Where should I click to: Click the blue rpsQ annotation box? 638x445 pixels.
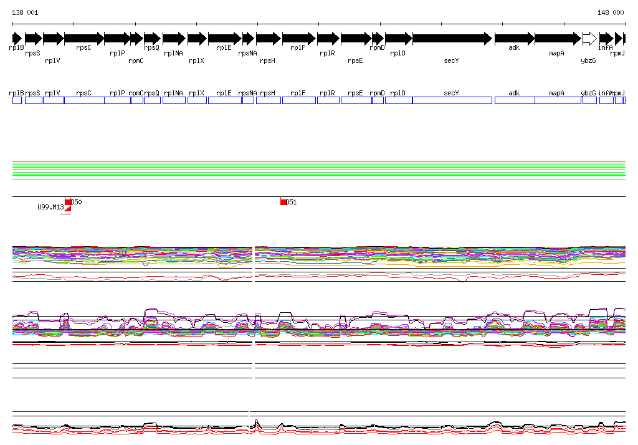click(153, 100)
